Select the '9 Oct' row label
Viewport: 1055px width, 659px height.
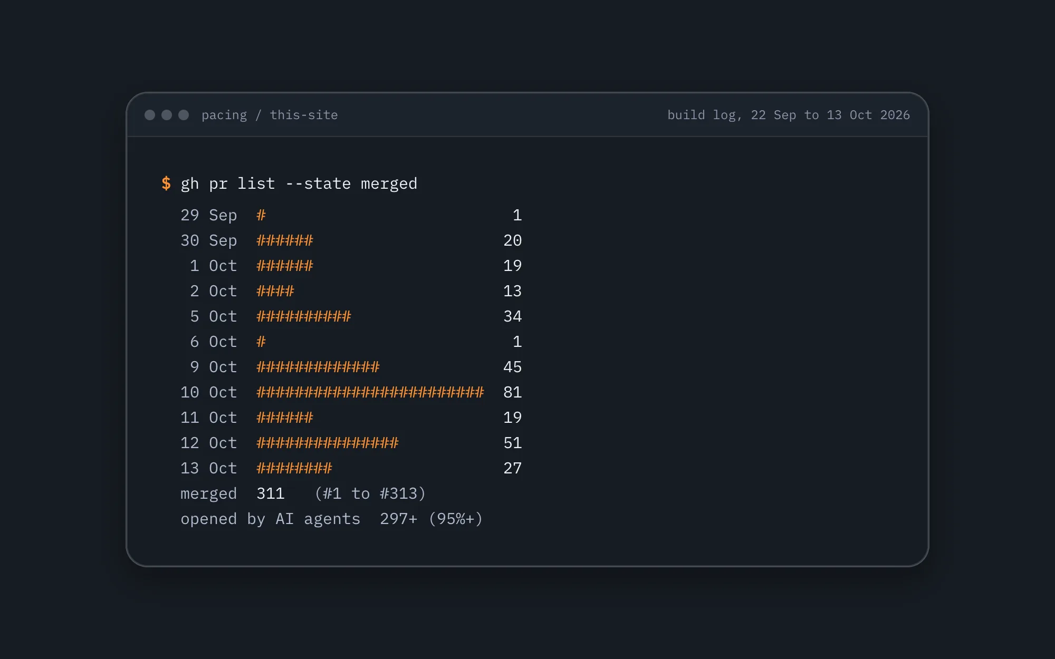[214, 367]
